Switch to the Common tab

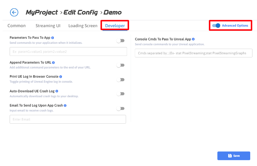click(x=16, y=26)
